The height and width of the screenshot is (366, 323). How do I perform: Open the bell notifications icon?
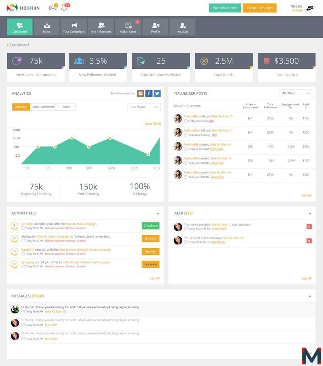[64, 8]
